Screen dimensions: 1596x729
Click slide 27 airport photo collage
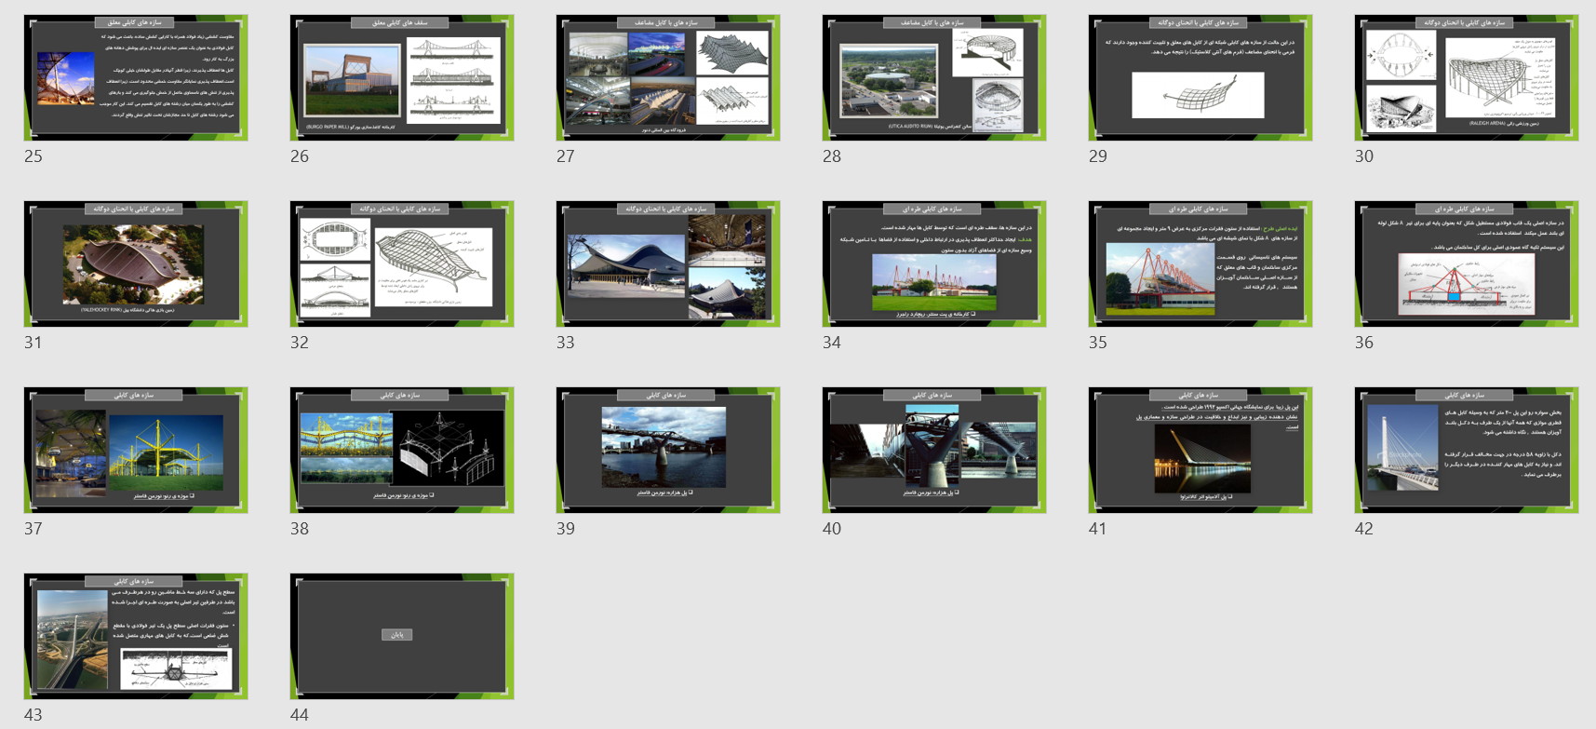668,78
